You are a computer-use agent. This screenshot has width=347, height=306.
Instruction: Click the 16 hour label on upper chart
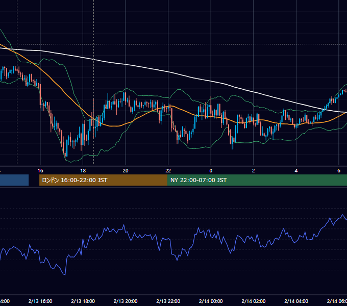pos(40,171)
